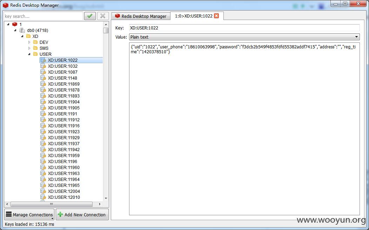The width and height of the screenshot is (369, 230).
Task: Click tree scrollbar up arrow
Action: [106, 24]
